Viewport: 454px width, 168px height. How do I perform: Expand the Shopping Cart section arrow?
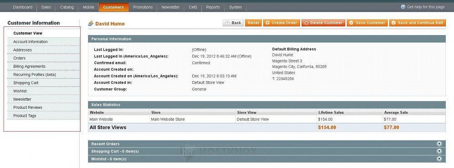[439, 151]
